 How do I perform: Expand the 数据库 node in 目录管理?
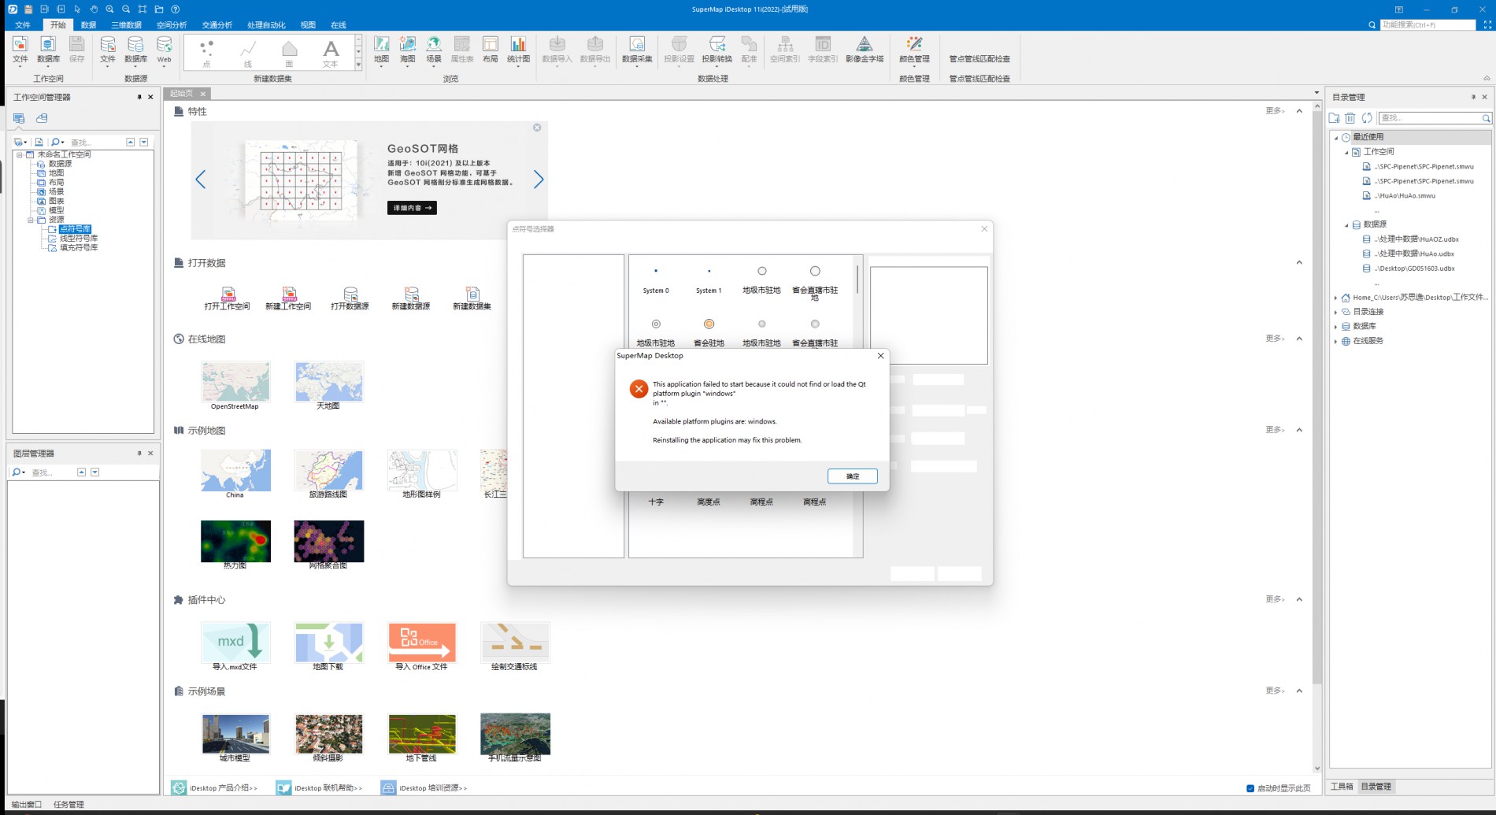pos(1336,326)
